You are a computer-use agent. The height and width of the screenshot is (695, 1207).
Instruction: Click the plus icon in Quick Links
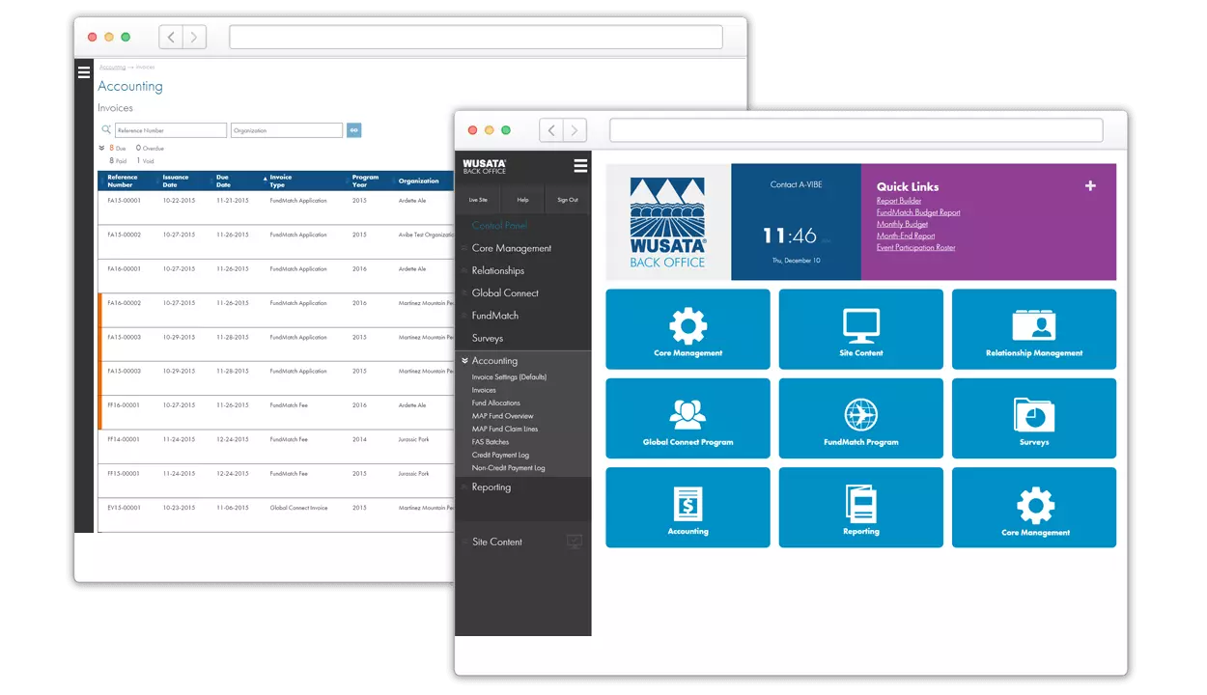(1090, 185)
